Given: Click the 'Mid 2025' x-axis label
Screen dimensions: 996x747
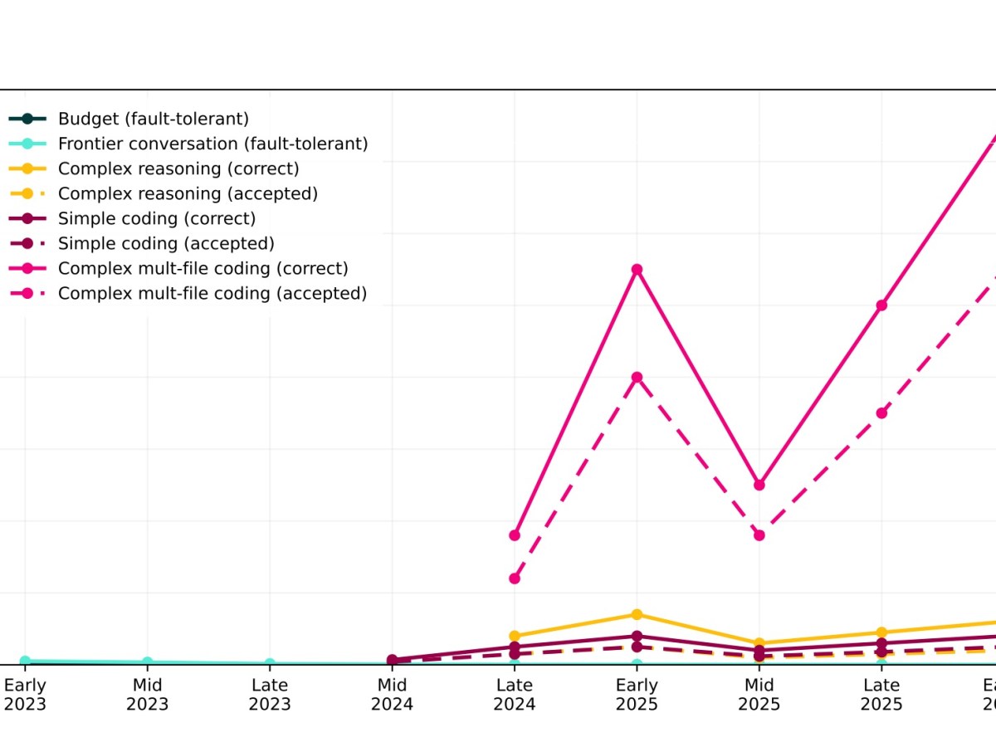Looking at the screenshot, I should [759, 695].
